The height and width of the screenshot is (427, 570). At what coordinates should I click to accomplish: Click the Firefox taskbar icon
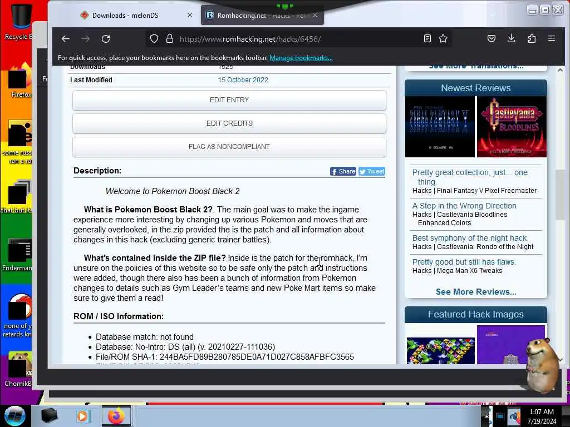pyautogui.click(x=116, y=416)
